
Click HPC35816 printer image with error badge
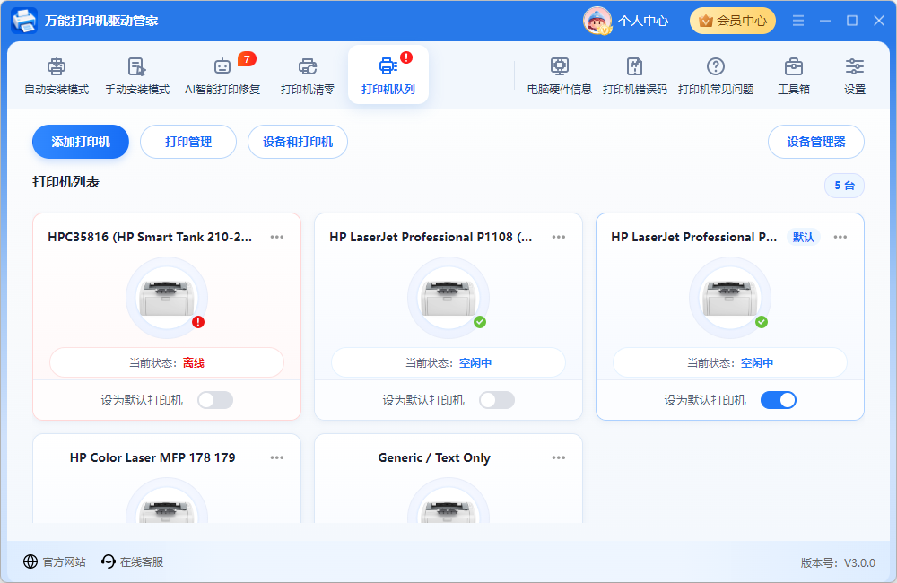point(167,298)
